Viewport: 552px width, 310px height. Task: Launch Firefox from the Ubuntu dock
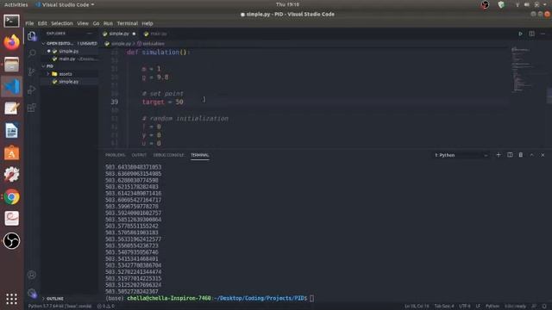pyautogui.click(x=11, y=42)
